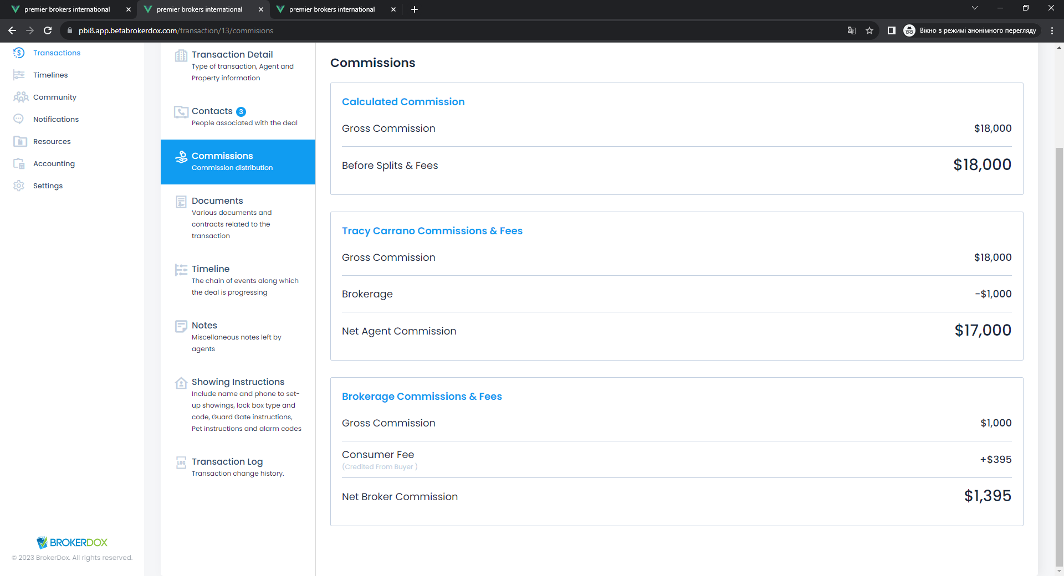Click the $17,000 Net Agent Commission value
The height and width of the screenshot is (576, 1064).
[983, 331]
